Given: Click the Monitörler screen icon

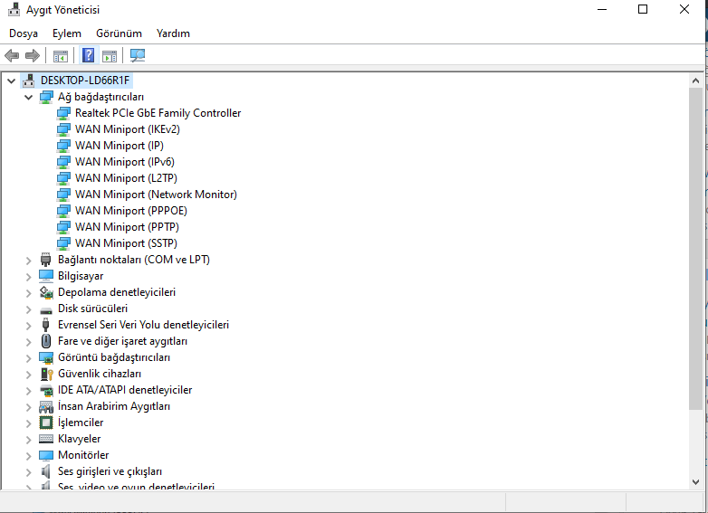Looking at the screenshot, I should (46, 455).
